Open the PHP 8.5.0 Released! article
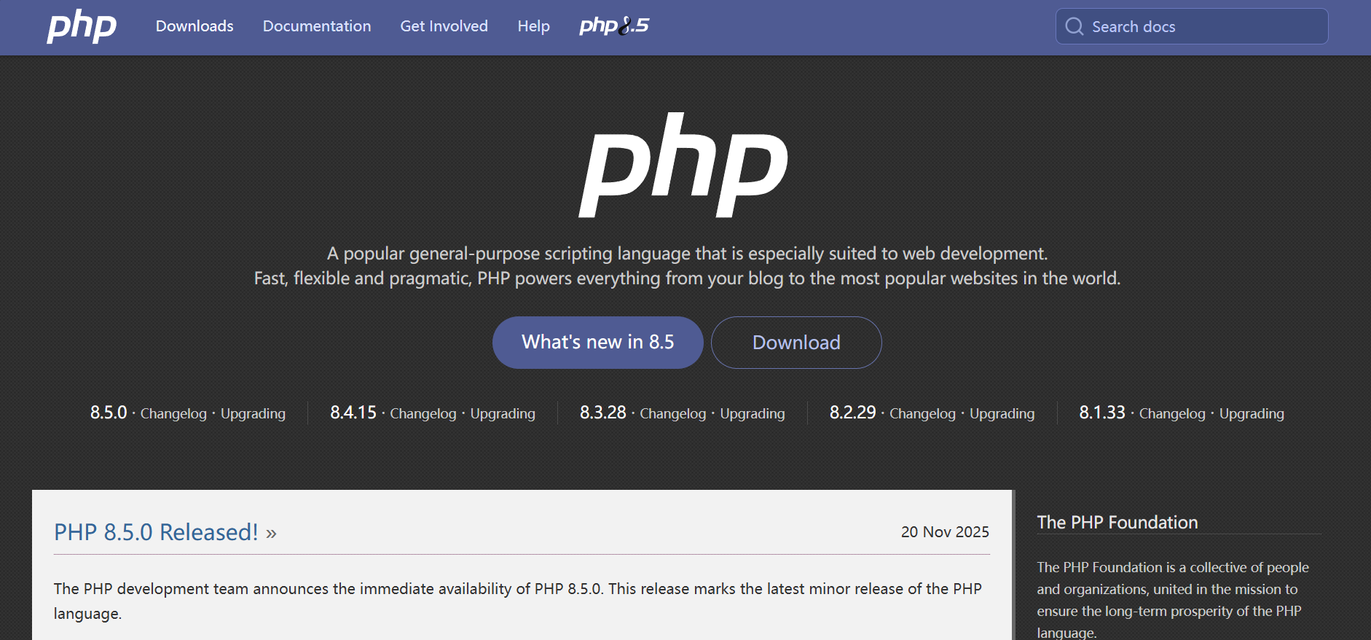The width and height of the screenshot is (1371, 640). (x=165, y=532)
